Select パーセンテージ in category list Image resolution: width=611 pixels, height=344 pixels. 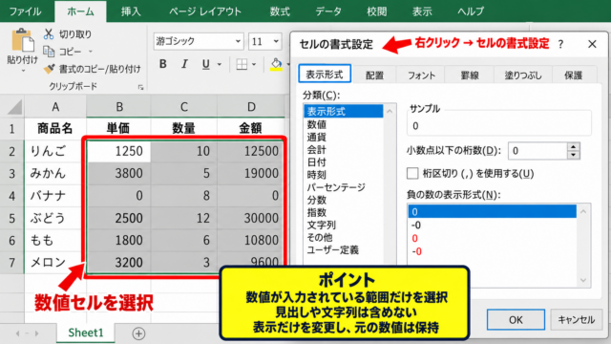click(x=336, y=187)
